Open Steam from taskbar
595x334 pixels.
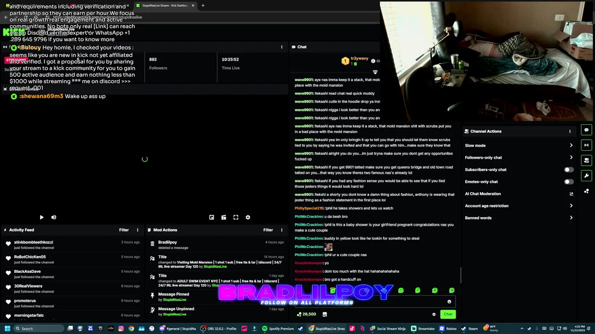pyautogui.click(x=469, y=328)
